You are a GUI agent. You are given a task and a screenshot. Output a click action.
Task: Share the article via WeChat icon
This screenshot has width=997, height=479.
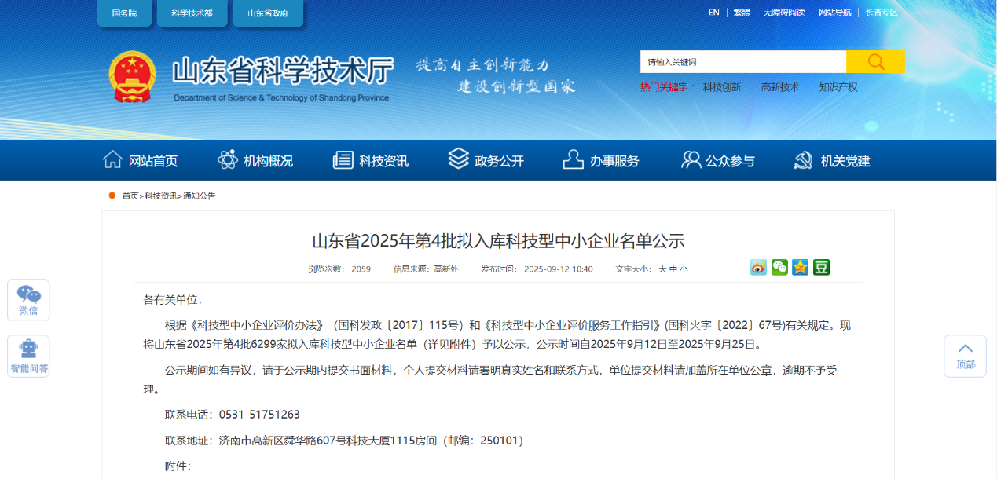[x=779, y=268]
